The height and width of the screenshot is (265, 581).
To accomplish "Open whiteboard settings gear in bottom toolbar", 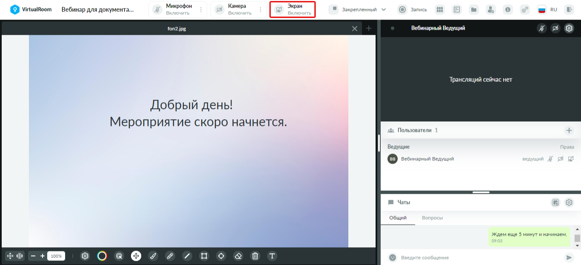I will pyautogui.click(x=85, y=256).
